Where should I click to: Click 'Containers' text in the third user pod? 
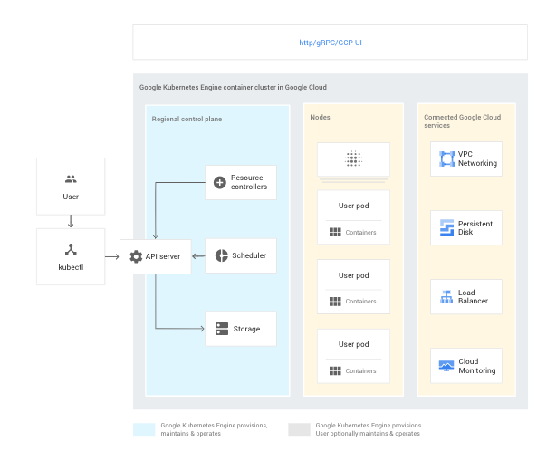pos(360,371)
